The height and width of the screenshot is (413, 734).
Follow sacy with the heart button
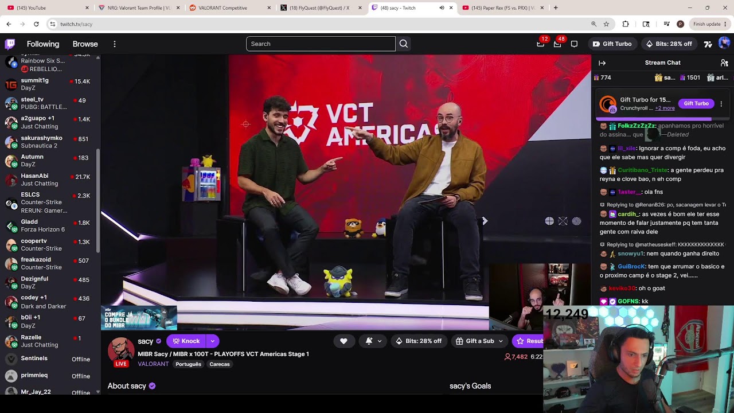tap(343, 341)
